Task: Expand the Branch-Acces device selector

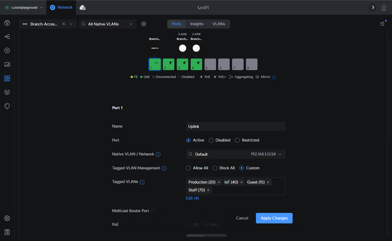Action: click(71, 24)
